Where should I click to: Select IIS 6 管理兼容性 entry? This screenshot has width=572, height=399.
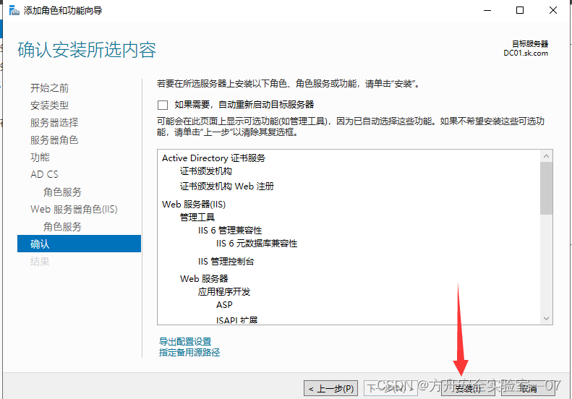tap(230, 231)
